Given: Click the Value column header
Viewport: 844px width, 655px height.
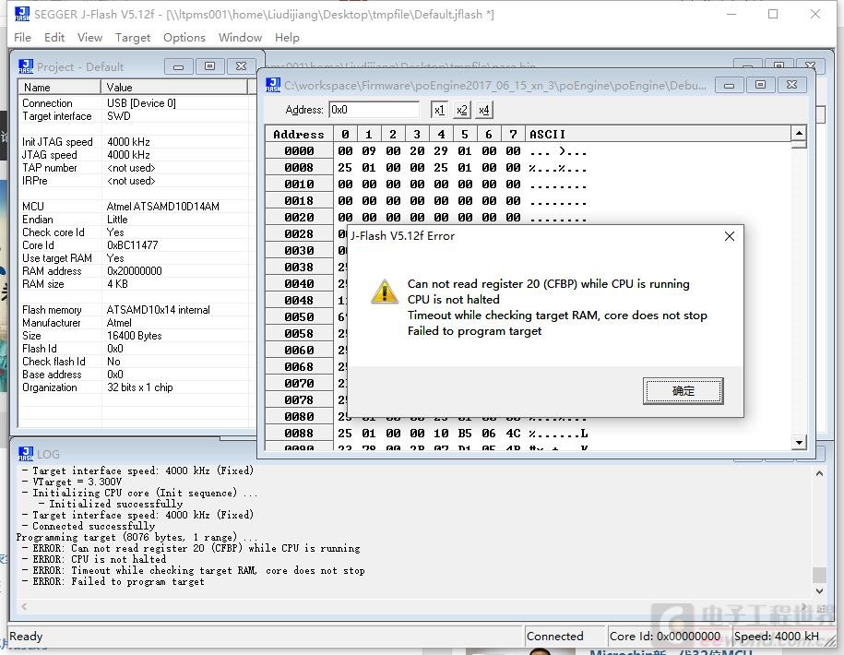Looking at the screenshot, I should tap(174, 88).
